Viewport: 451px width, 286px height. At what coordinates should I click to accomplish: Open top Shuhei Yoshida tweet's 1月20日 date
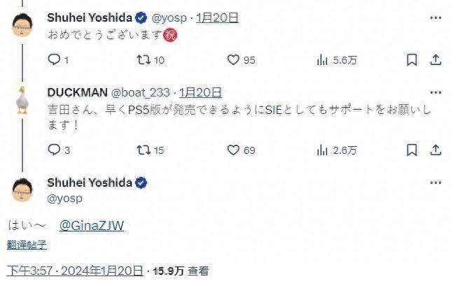(217, 17)
